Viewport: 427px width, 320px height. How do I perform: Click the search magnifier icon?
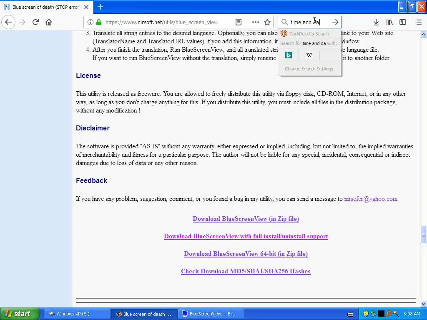click(284, 22)
